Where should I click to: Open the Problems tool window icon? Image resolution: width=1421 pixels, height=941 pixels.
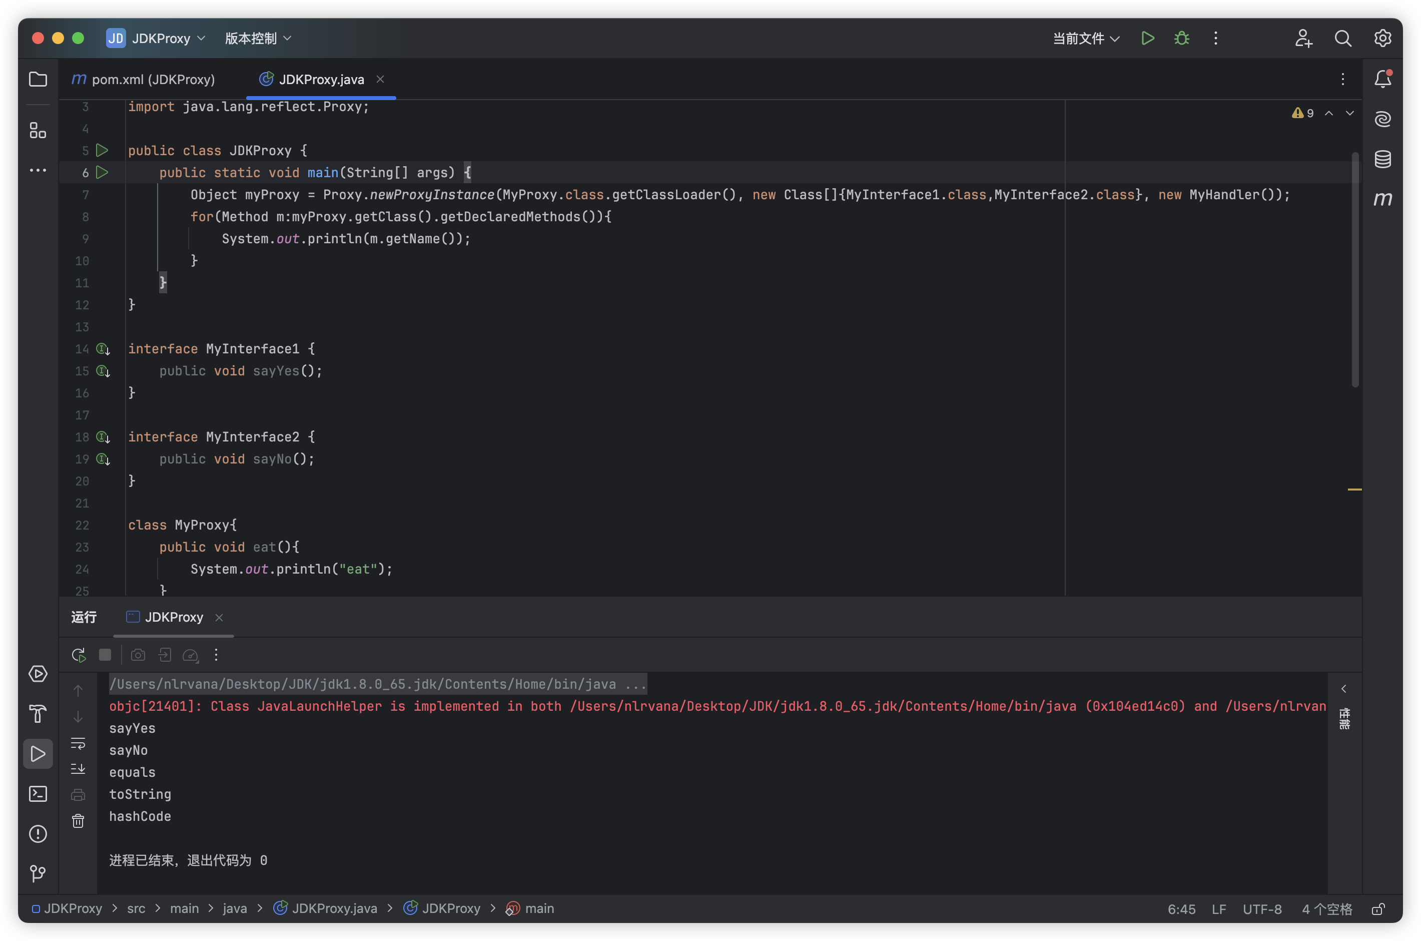coord(38,833)
